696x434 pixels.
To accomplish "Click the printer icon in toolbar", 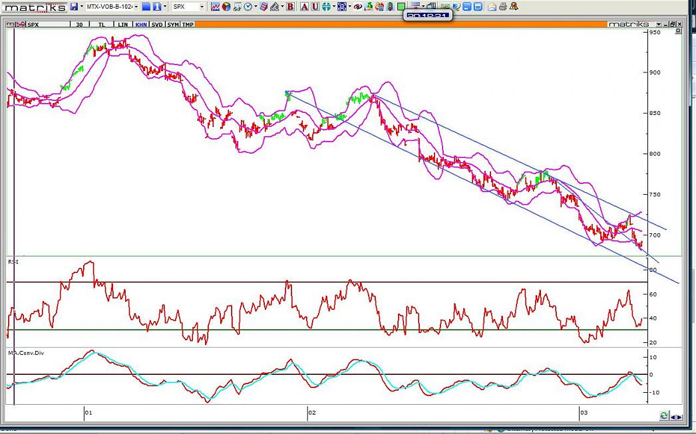I will (503, 7).
